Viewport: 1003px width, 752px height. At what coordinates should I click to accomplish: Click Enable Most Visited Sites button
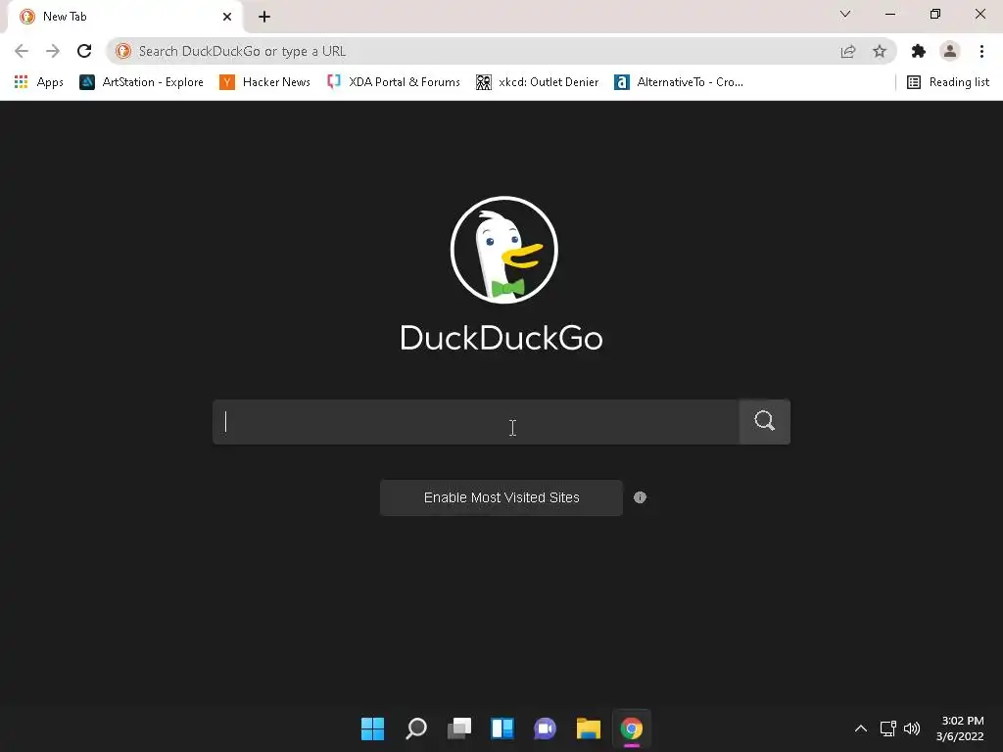click(x=501, y=497)
